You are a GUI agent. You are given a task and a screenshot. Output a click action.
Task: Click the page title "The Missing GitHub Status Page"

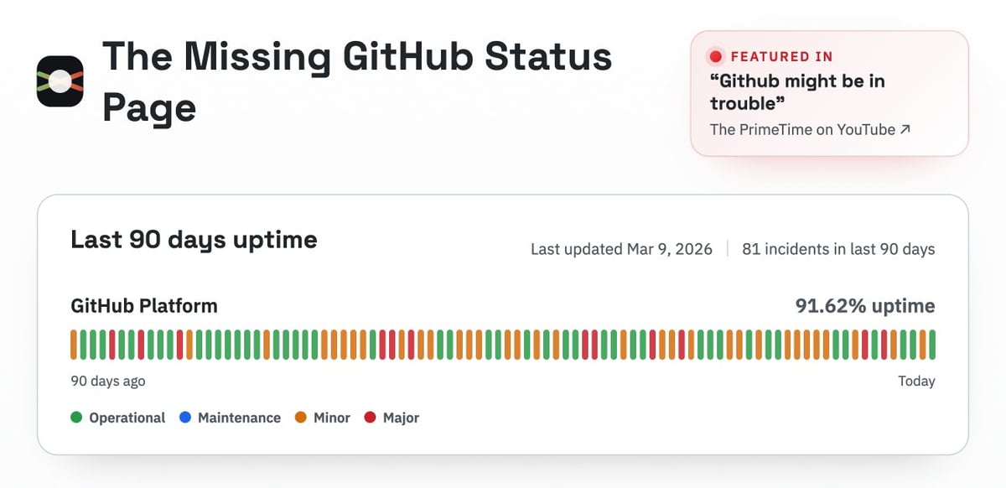(357, 81)
